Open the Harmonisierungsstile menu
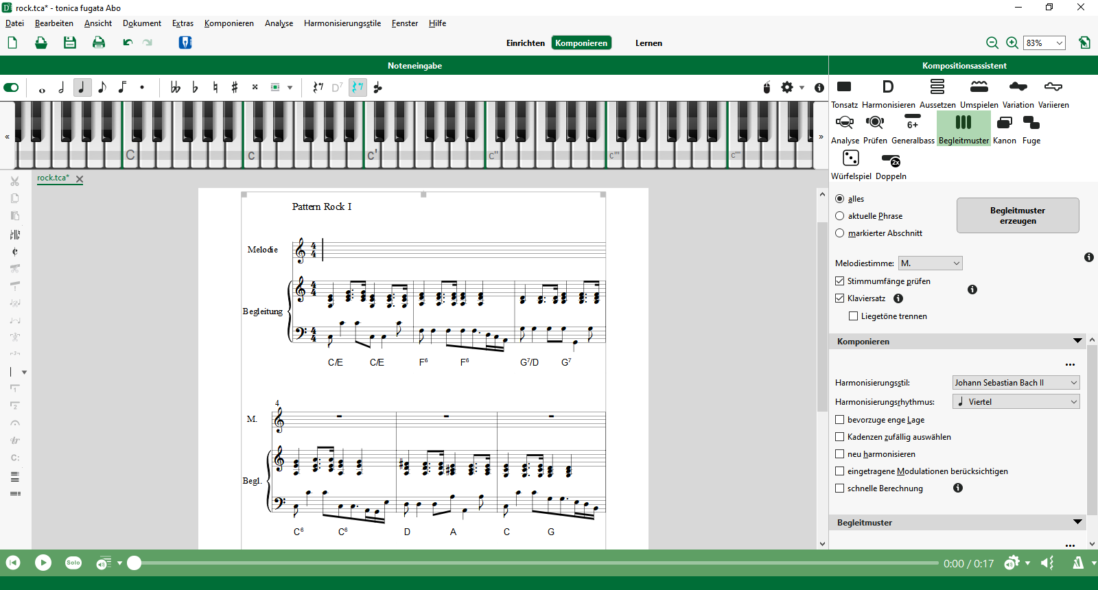The height and width of the screenshot is (590, 1098). [342, 23]
